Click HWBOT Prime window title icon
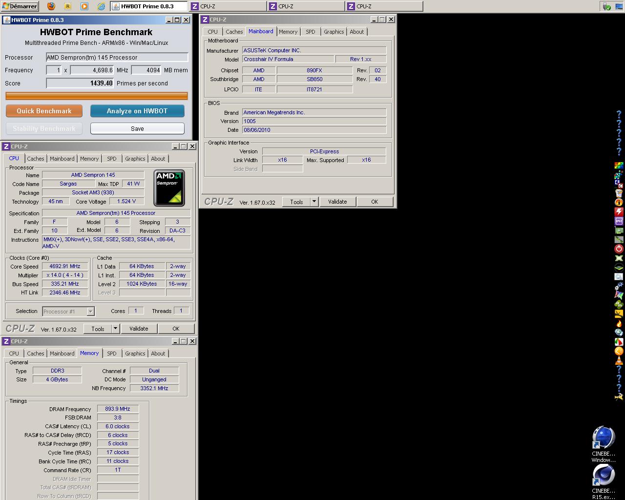This screenshot has height=500, width=625. (x=6, y=20)
